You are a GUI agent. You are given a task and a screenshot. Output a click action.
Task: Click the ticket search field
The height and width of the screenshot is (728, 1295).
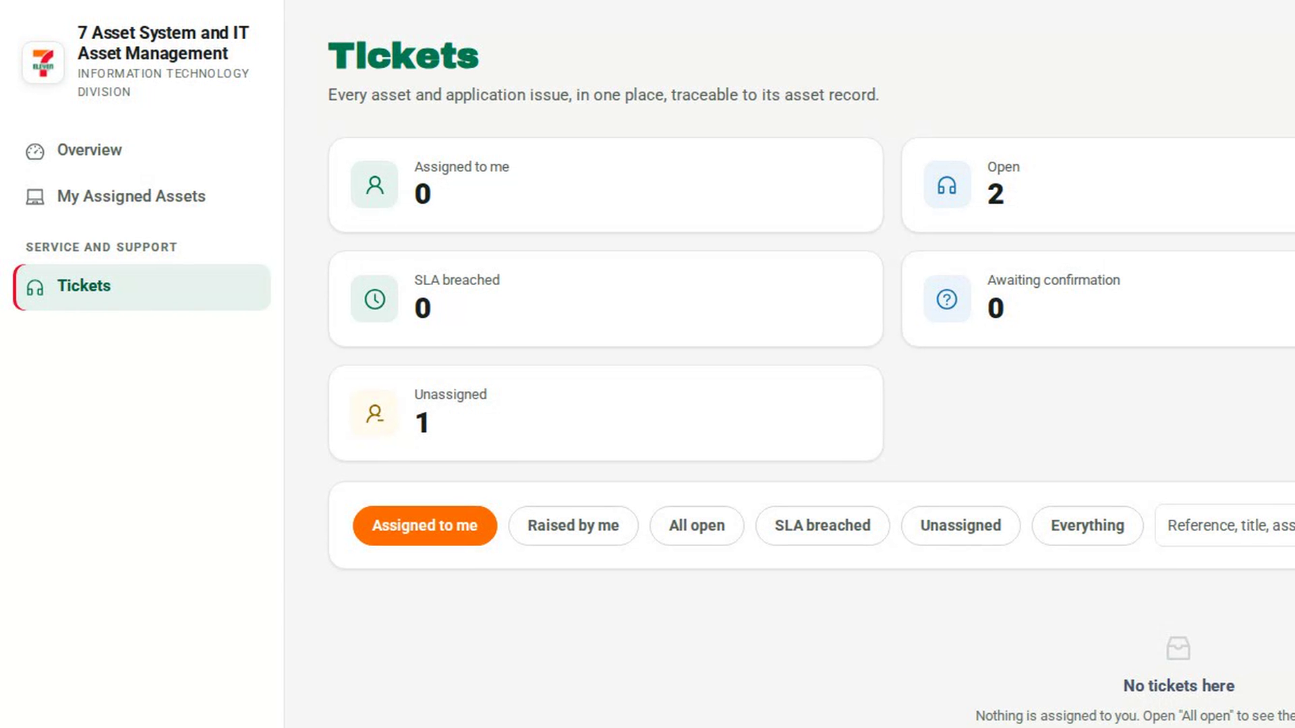(x=1225, y=526)
